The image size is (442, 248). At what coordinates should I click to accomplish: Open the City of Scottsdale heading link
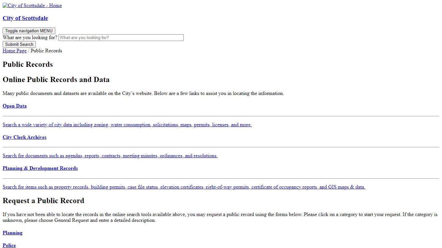(25, 18)
